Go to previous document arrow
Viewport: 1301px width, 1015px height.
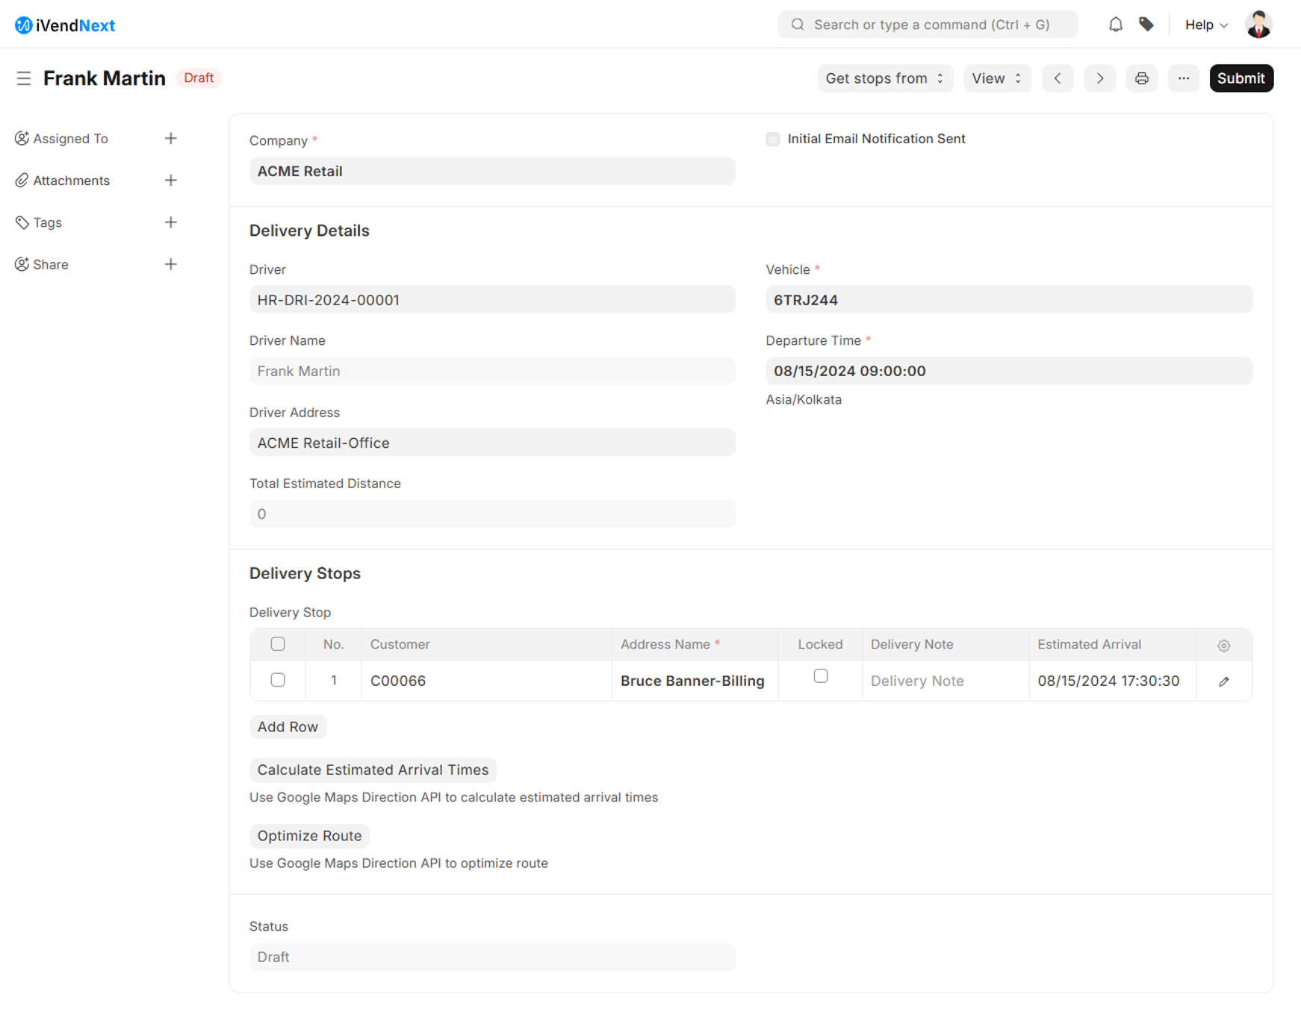[x=1058, y=78]
